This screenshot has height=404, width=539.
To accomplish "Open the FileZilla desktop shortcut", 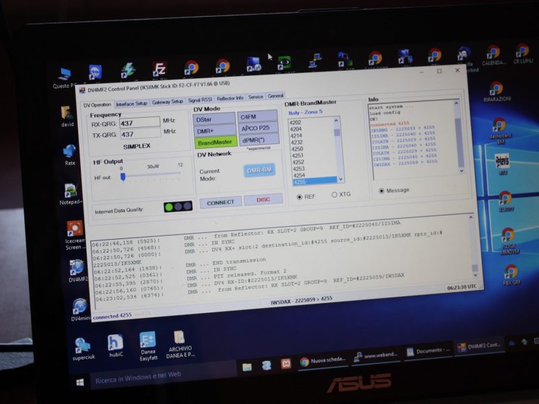I will (x=159, y=69).
